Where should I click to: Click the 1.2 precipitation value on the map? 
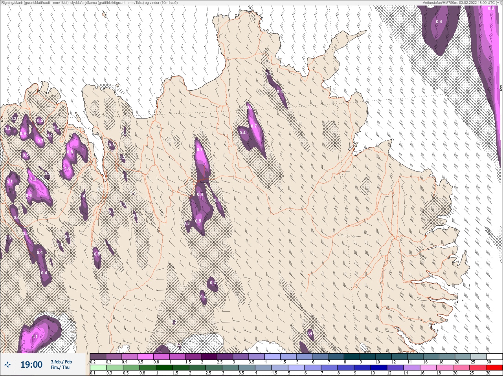(x=33, y=179)
